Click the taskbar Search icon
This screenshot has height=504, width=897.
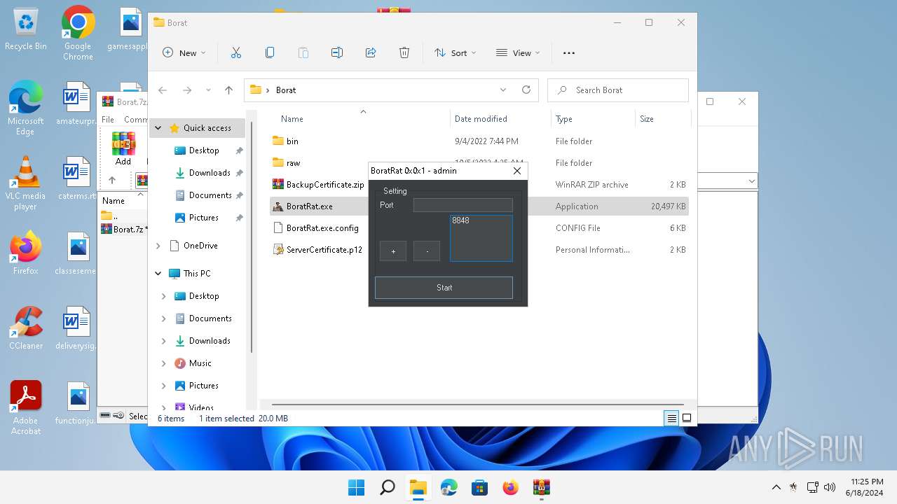coord(387,487)
